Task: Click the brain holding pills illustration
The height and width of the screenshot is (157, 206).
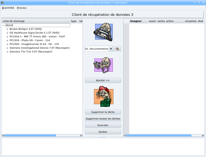Action: [103, 65]
